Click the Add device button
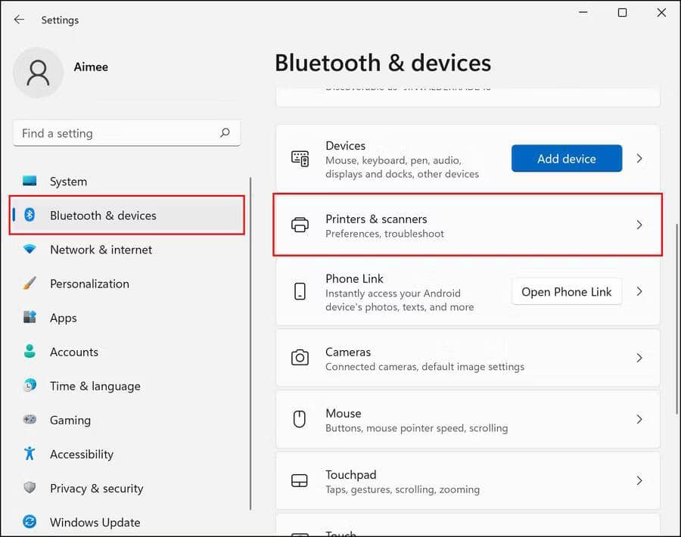This screenshot has width=681, height=537. [x=566, y=158]
